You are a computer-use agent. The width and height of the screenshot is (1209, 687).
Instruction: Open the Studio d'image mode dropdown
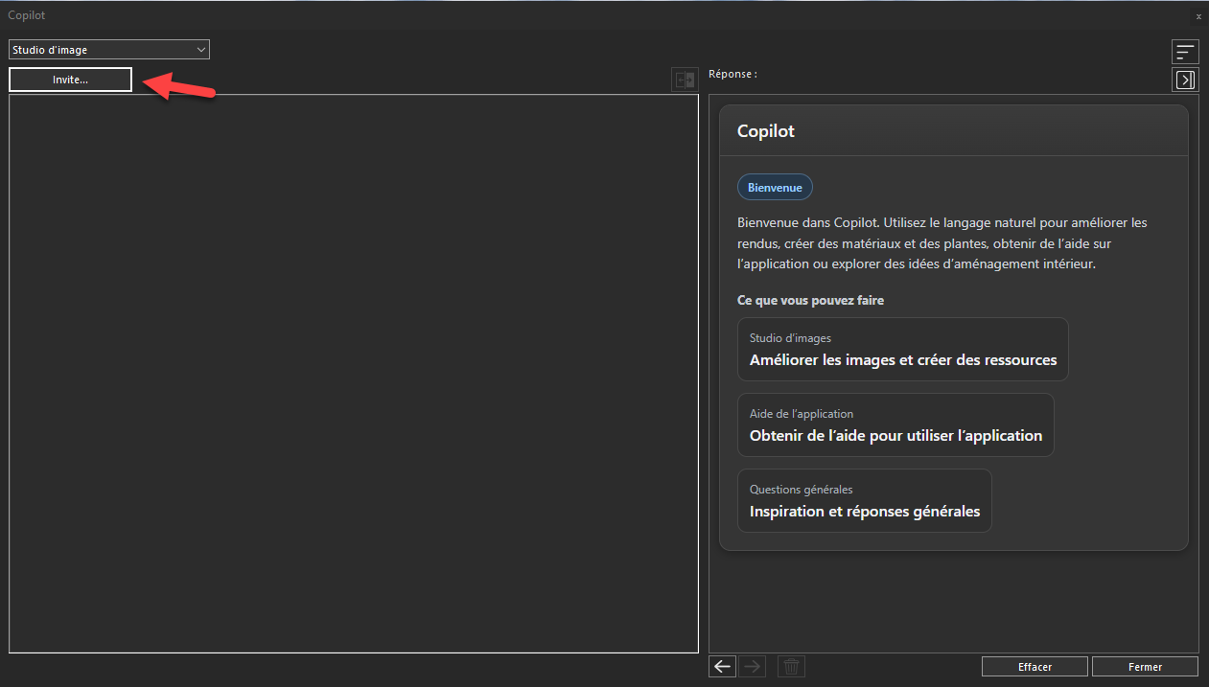[x=108, y=50]
